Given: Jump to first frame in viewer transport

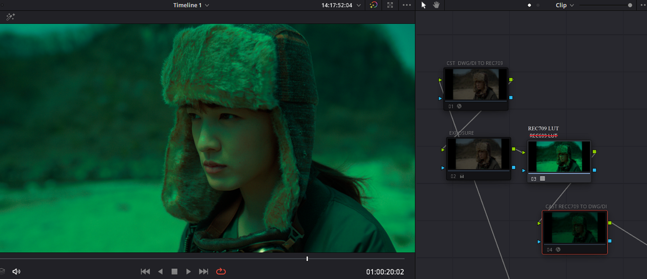Looking at the screenshot, I should [x=146, y=271].
